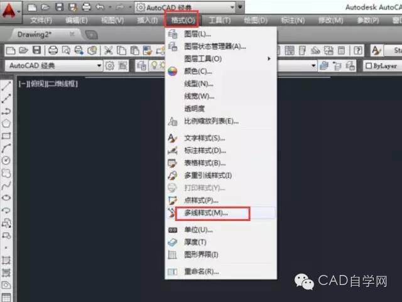The height and width of the screenshot is (302, 402).
Task: Select the Ellipse tool
Action: (x=6, y=198)
